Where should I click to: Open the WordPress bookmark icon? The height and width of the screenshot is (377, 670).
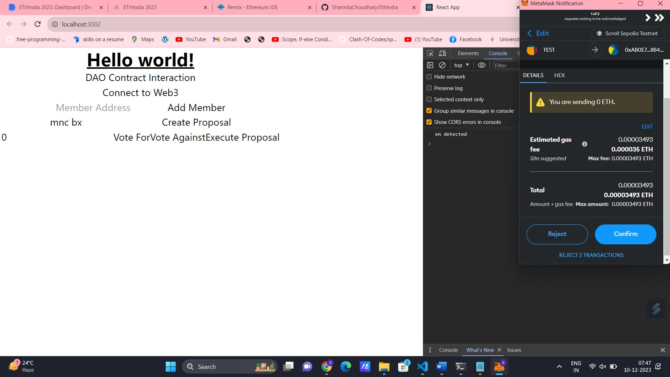tap(165, 39)
